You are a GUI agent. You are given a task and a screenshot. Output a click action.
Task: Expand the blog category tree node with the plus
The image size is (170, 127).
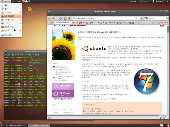tap(54, 77)
